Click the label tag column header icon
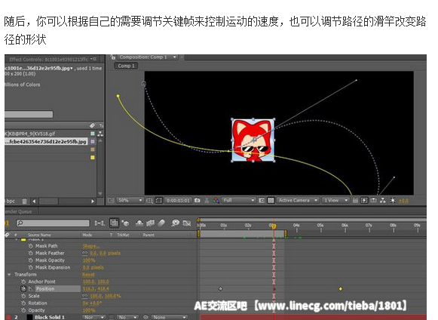438x320 pixels. pyautogui.click(x=93, y=125)
